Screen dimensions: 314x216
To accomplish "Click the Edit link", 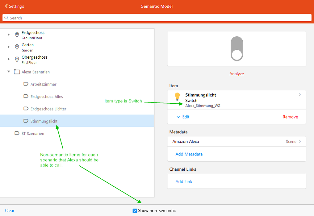I will 186,117.
